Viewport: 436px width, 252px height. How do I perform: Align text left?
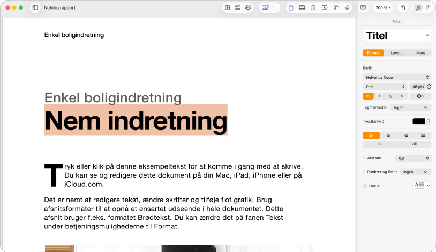pos(371,135)
